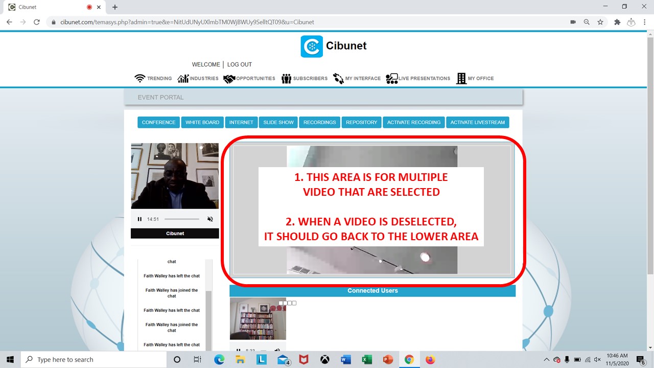Unmute the Cibunet host video
Screen dimensions: 654x368
tap(210, 219)
